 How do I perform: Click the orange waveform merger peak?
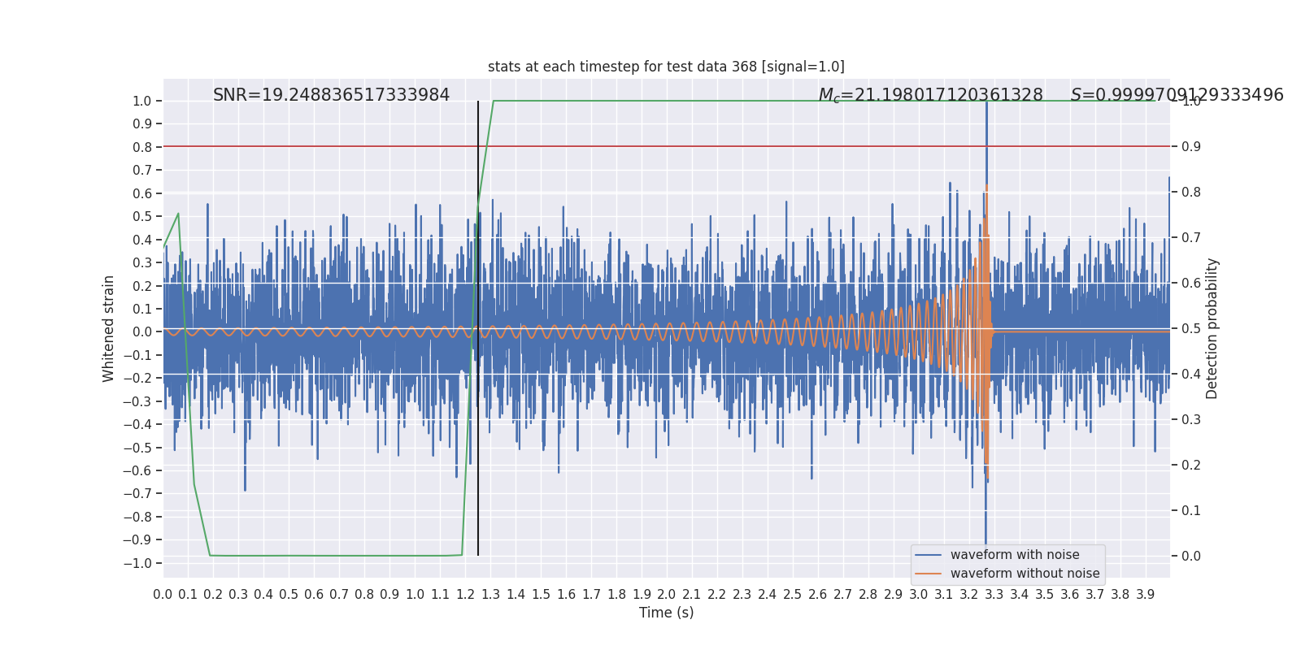pos(986,188)
